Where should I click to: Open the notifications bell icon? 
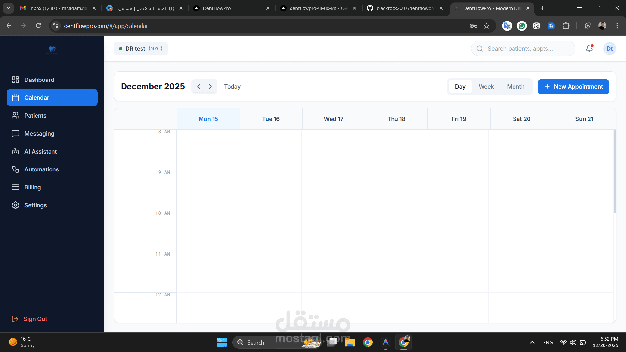click(x=589, y=49)
